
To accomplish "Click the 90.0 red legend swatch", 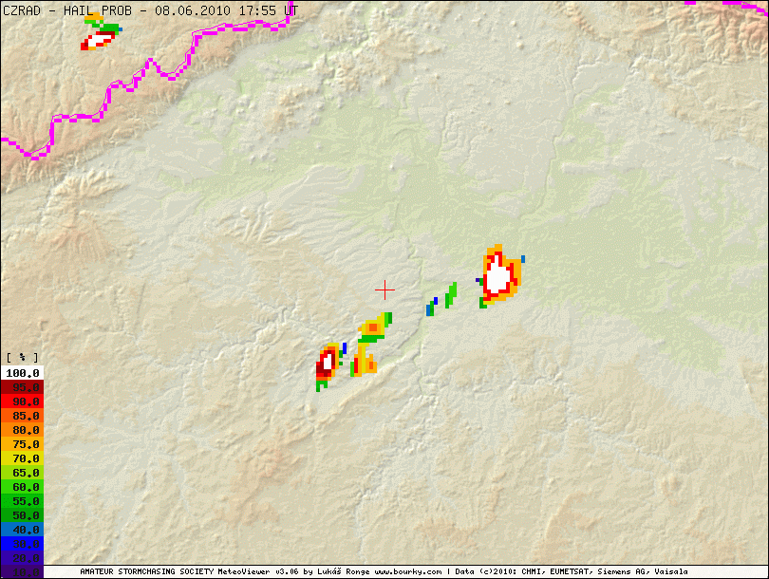I will point(22,402).
